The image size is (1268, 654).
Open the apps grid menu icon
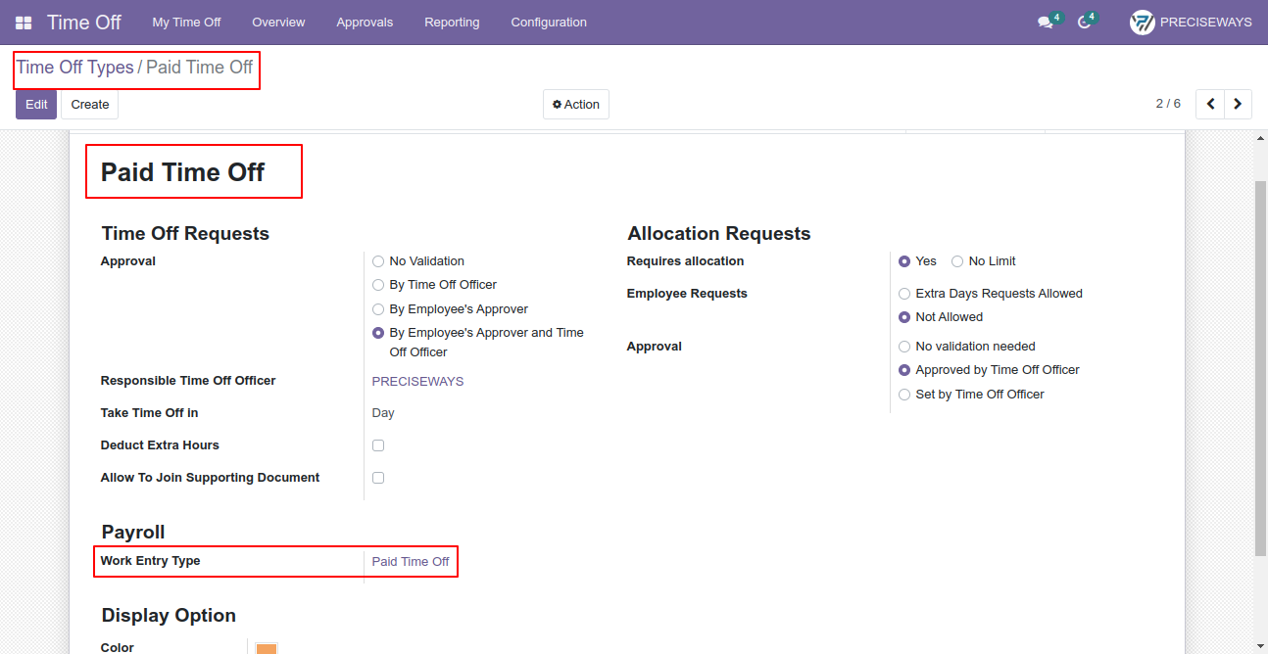tap(24, 23)
